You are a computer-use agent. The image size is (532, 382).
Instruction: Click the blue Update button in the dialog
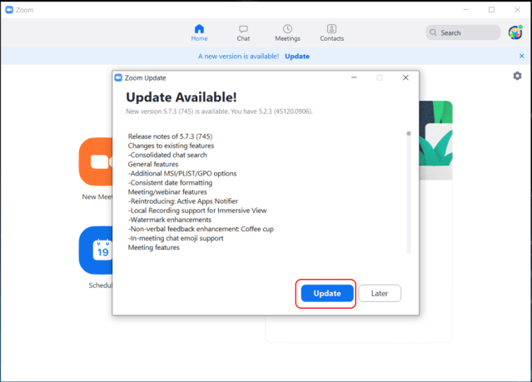[327, 293]
